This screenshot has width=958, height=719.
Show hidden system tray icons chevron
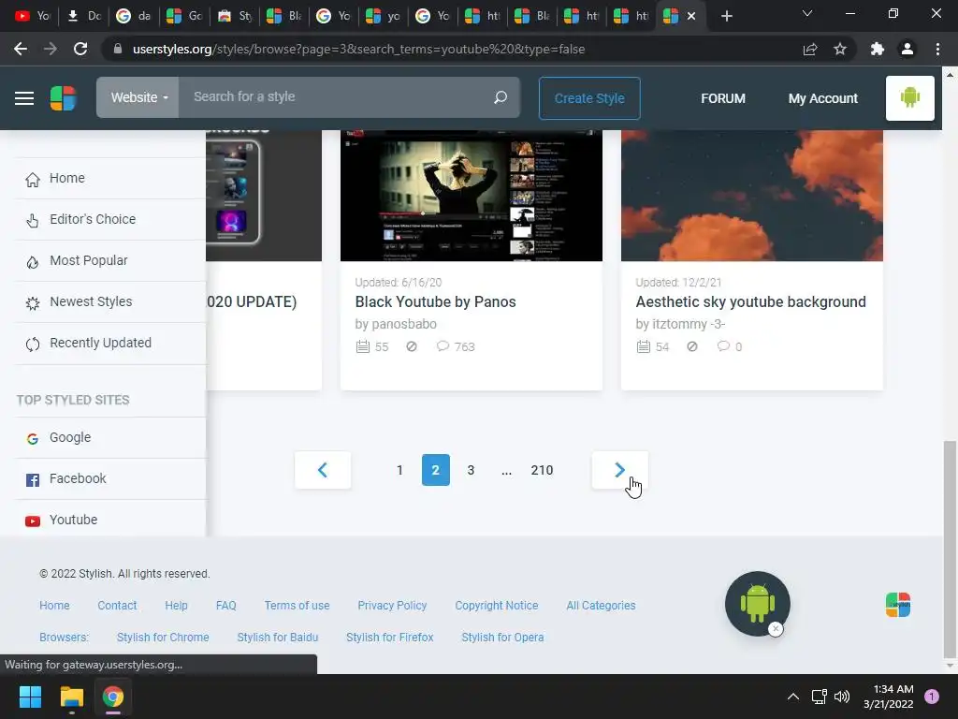tap(793, 697)
